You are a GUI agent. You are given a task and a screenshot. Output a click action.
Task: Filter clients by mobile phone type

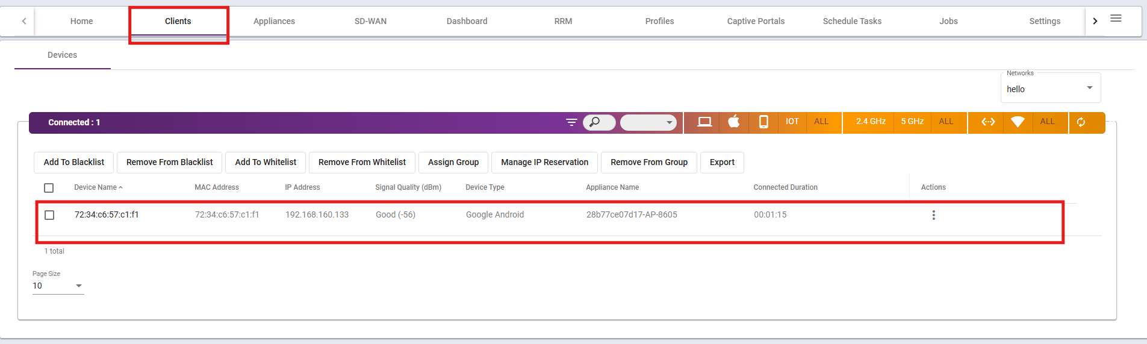(763, 122)
